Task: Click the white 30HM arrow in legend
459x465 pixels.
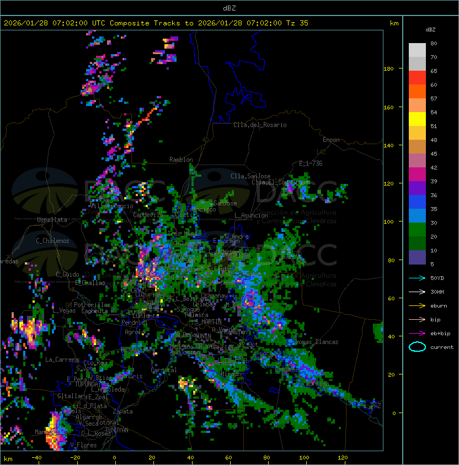Action: 417,292
